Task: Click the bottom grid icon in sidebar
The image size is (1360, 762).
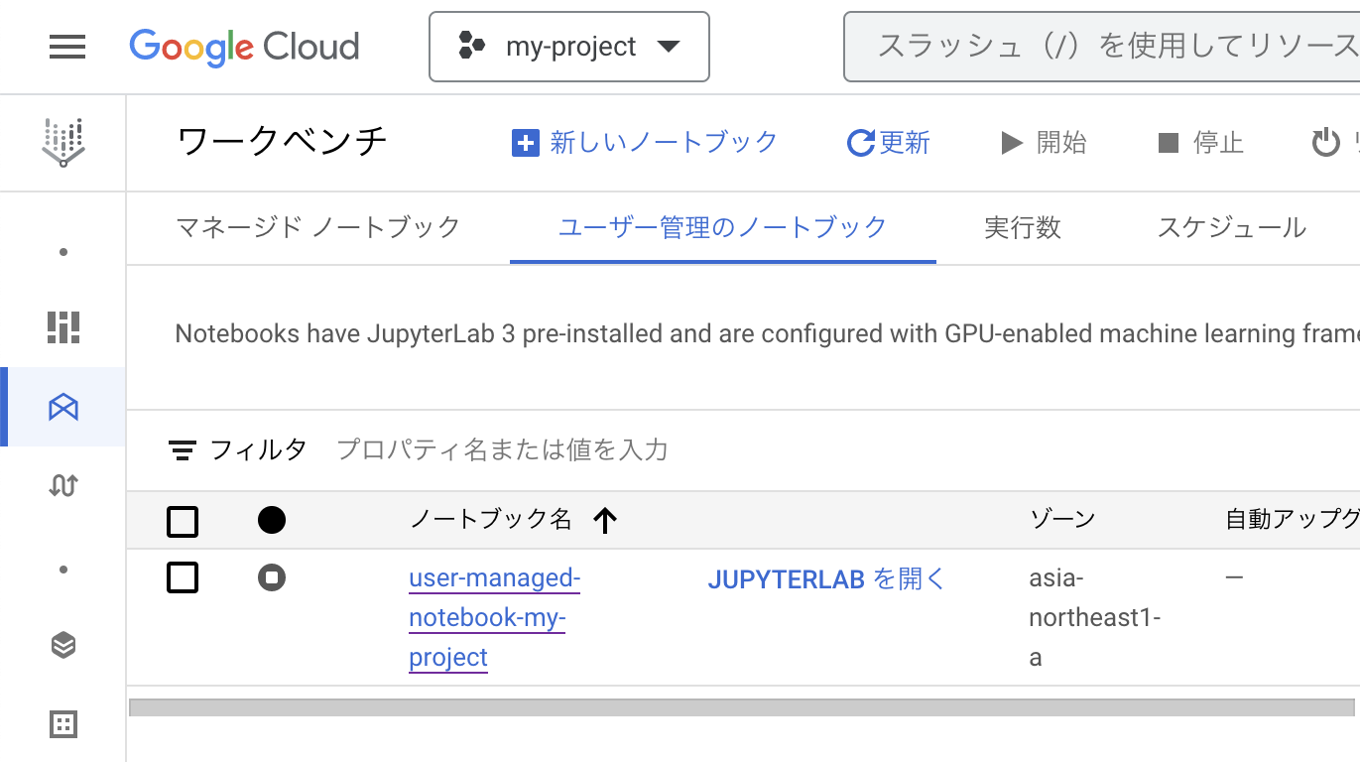Action: tap(63, 724)
